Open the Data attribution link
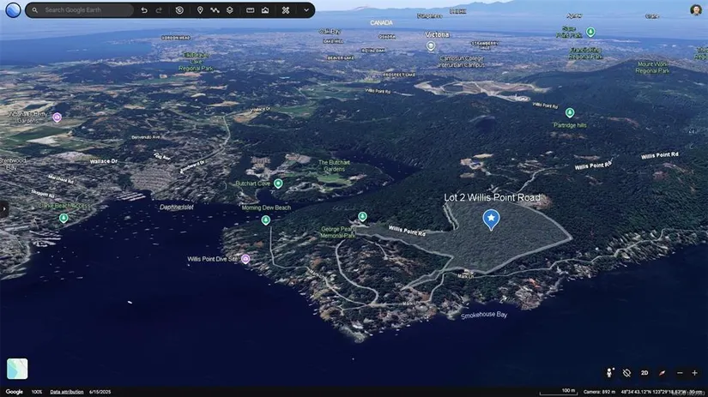 coord(66,392)
